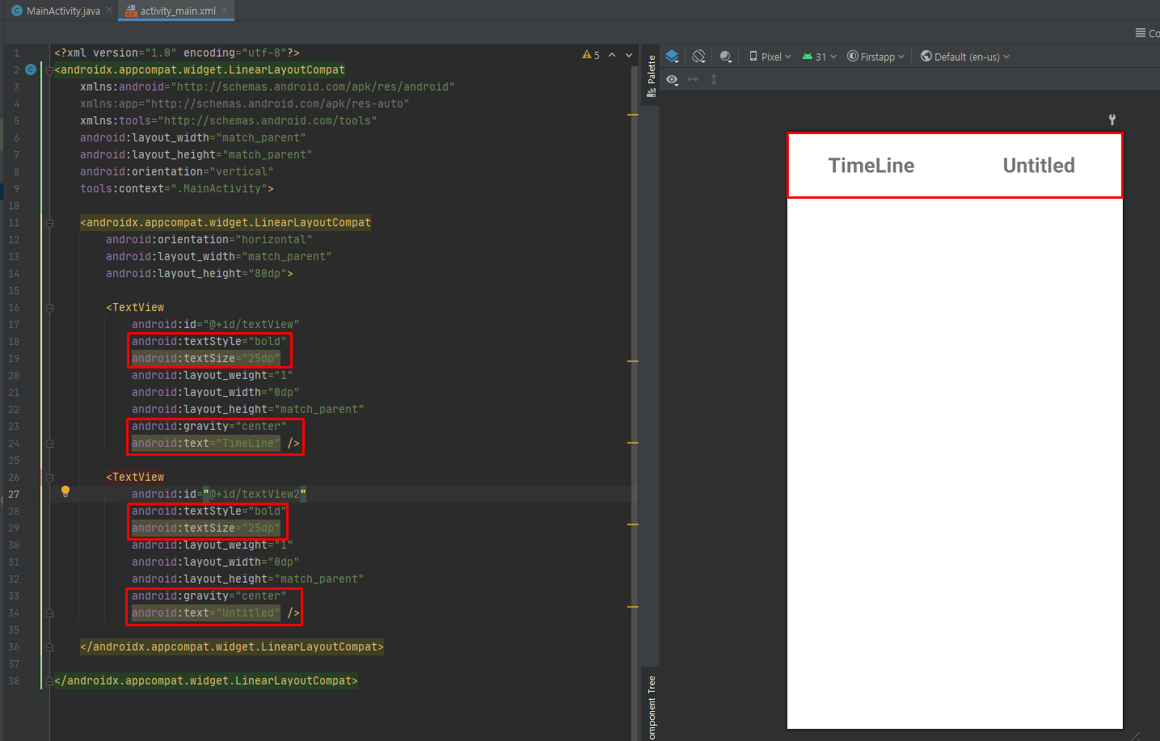This screenshot has height=741, width=1160.
Task: Click android:text="TimeLine" attribute
Action: (x=206, y=443)
